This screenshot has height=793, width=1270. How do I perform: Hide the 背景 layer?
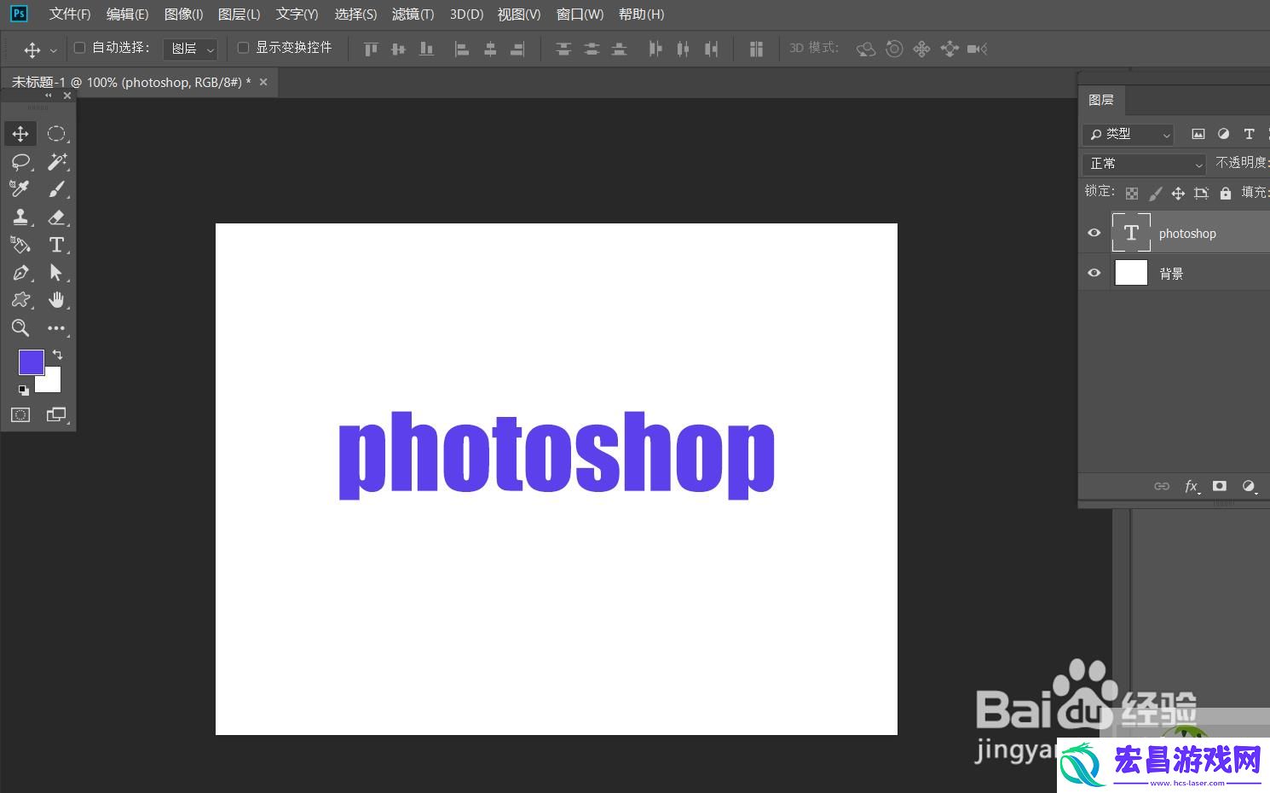click(x=1094, y=273)
